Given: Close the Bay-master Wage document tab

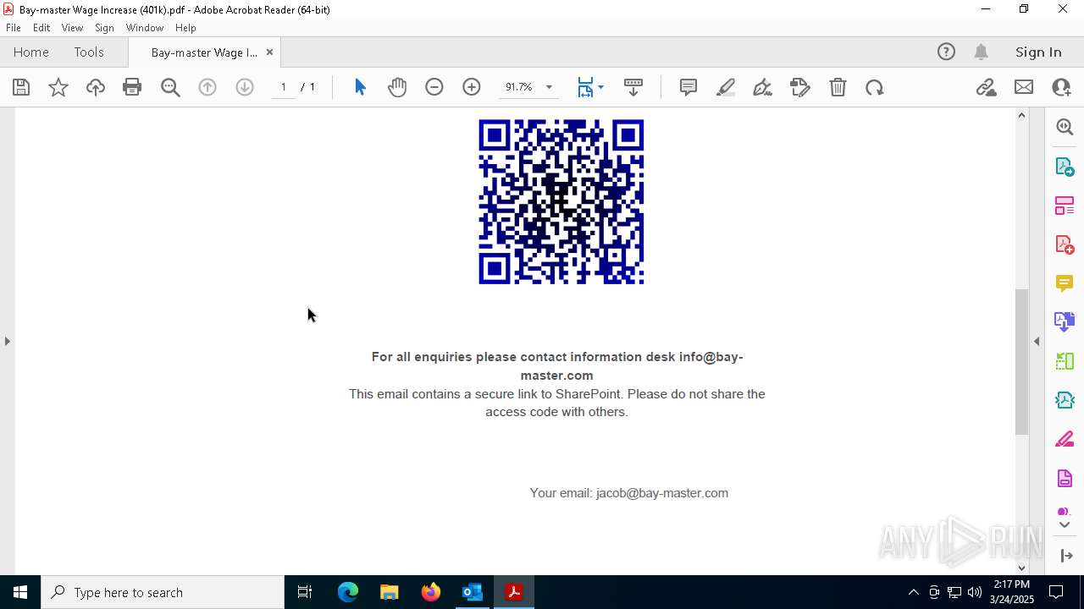Looking at the screenshot, I should coord(269,52).
